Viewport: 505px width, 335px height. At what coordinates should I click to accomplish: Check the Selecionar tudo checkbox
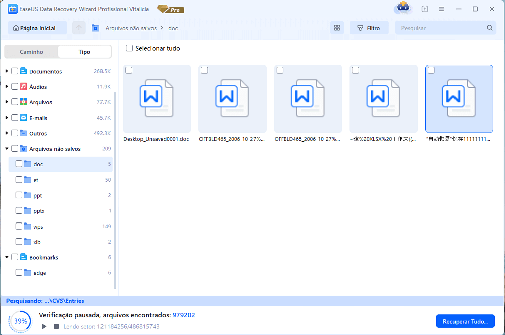coord(129,48)
